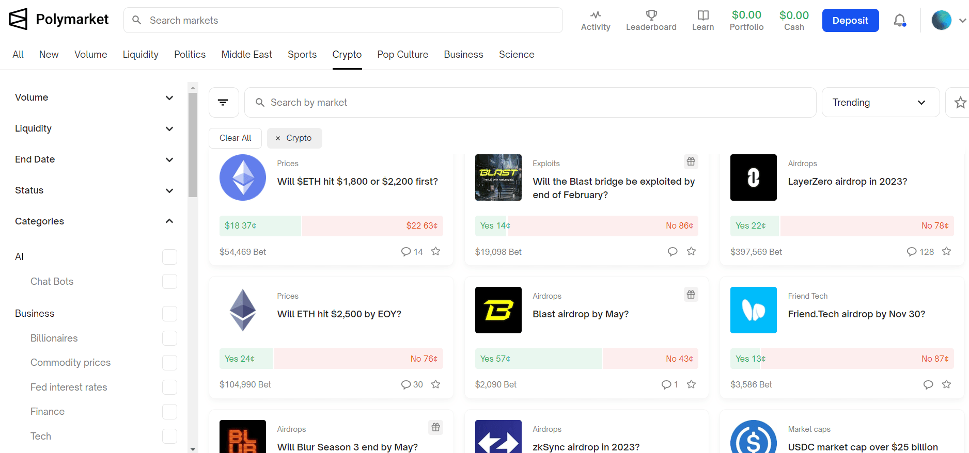Check the Business category checkbox

(x=169, y=313)
